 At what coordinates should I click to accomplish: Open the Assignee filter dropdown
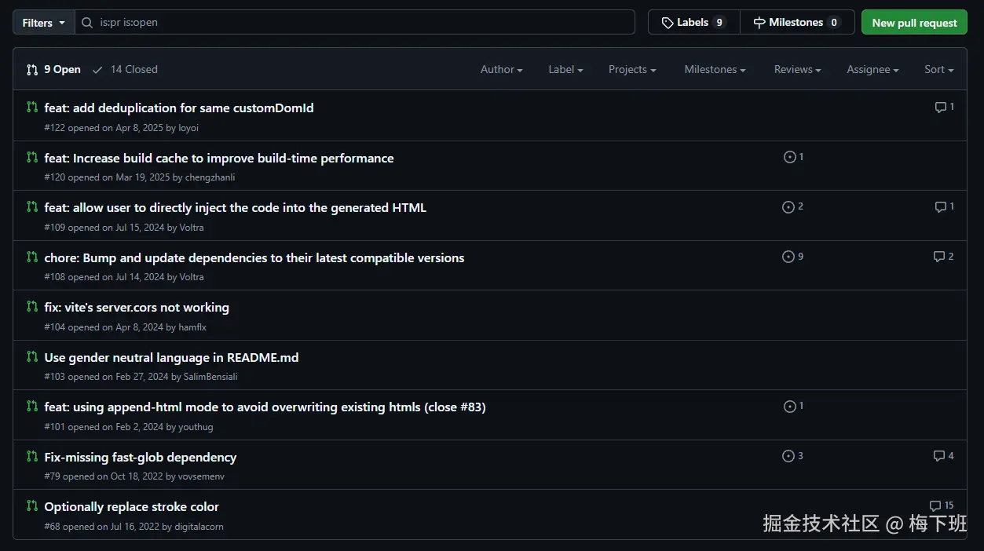[x=872, y=70]
